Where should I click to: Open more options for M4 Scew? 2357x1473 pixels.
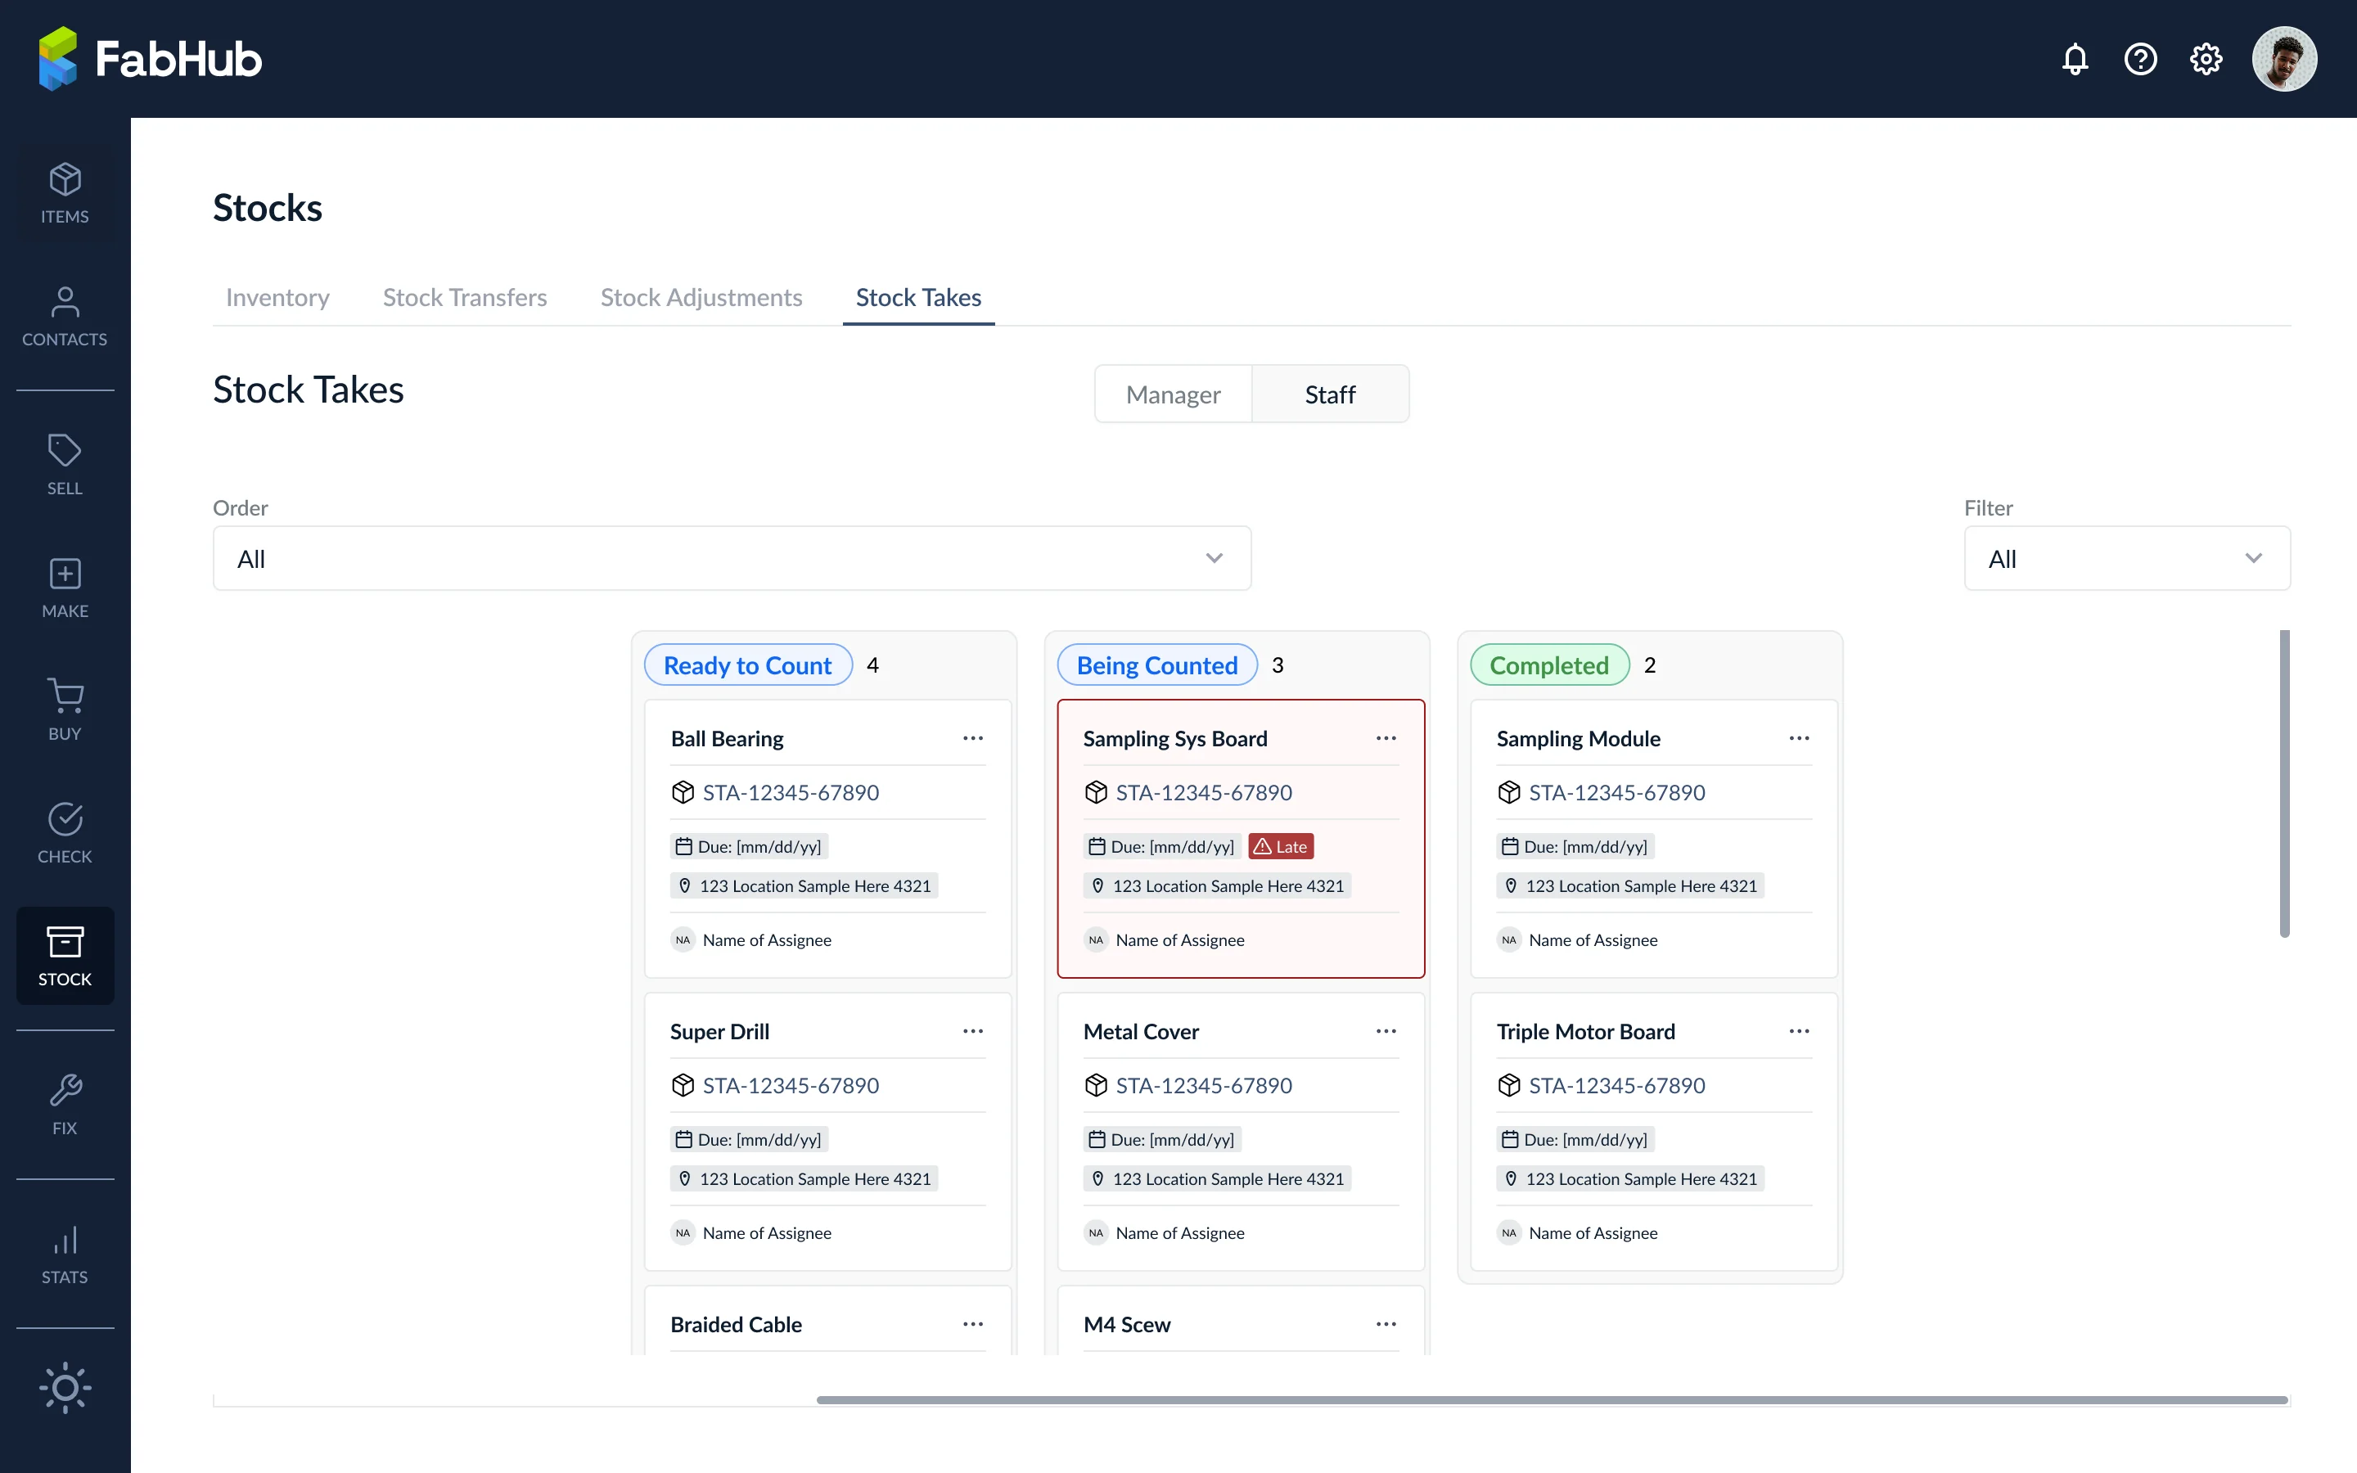click(x=1385, y=1324)
